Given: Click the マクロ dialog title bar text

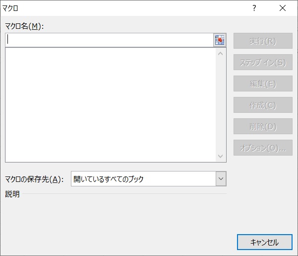Looking at the screenshot, I should pyautogui.click(x=12, y=8).
